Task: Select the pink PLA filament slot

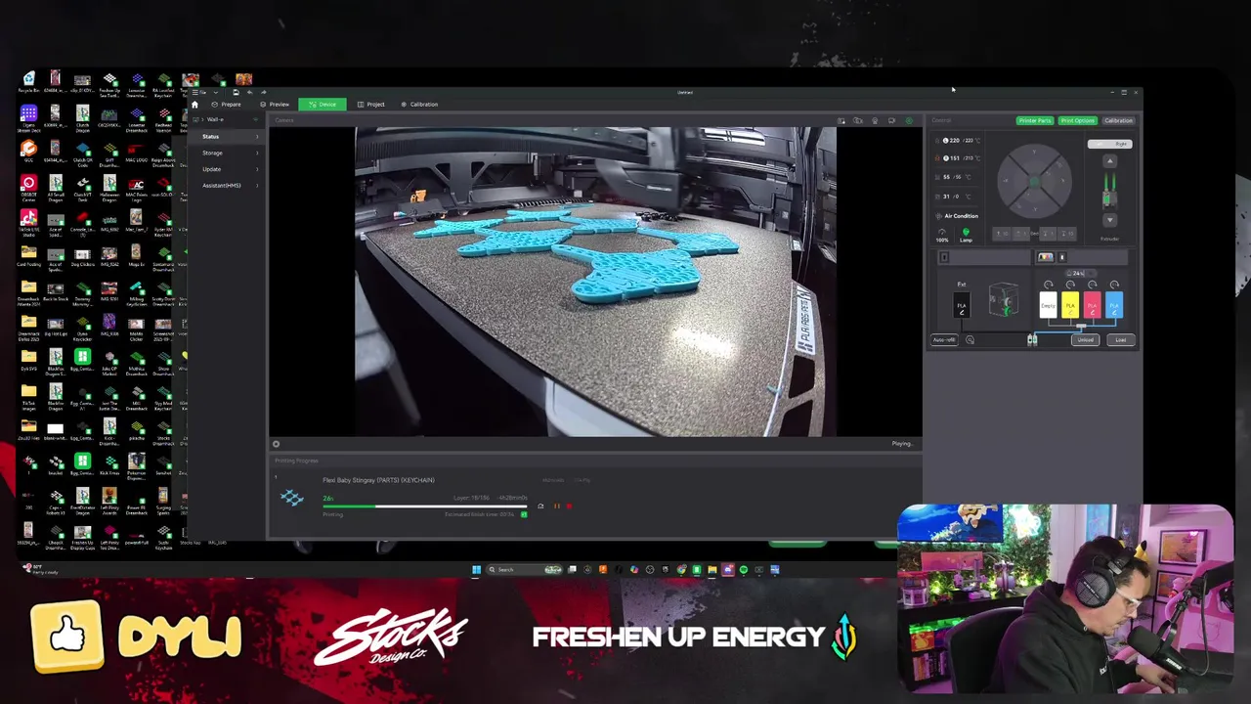Action: 1093,304
